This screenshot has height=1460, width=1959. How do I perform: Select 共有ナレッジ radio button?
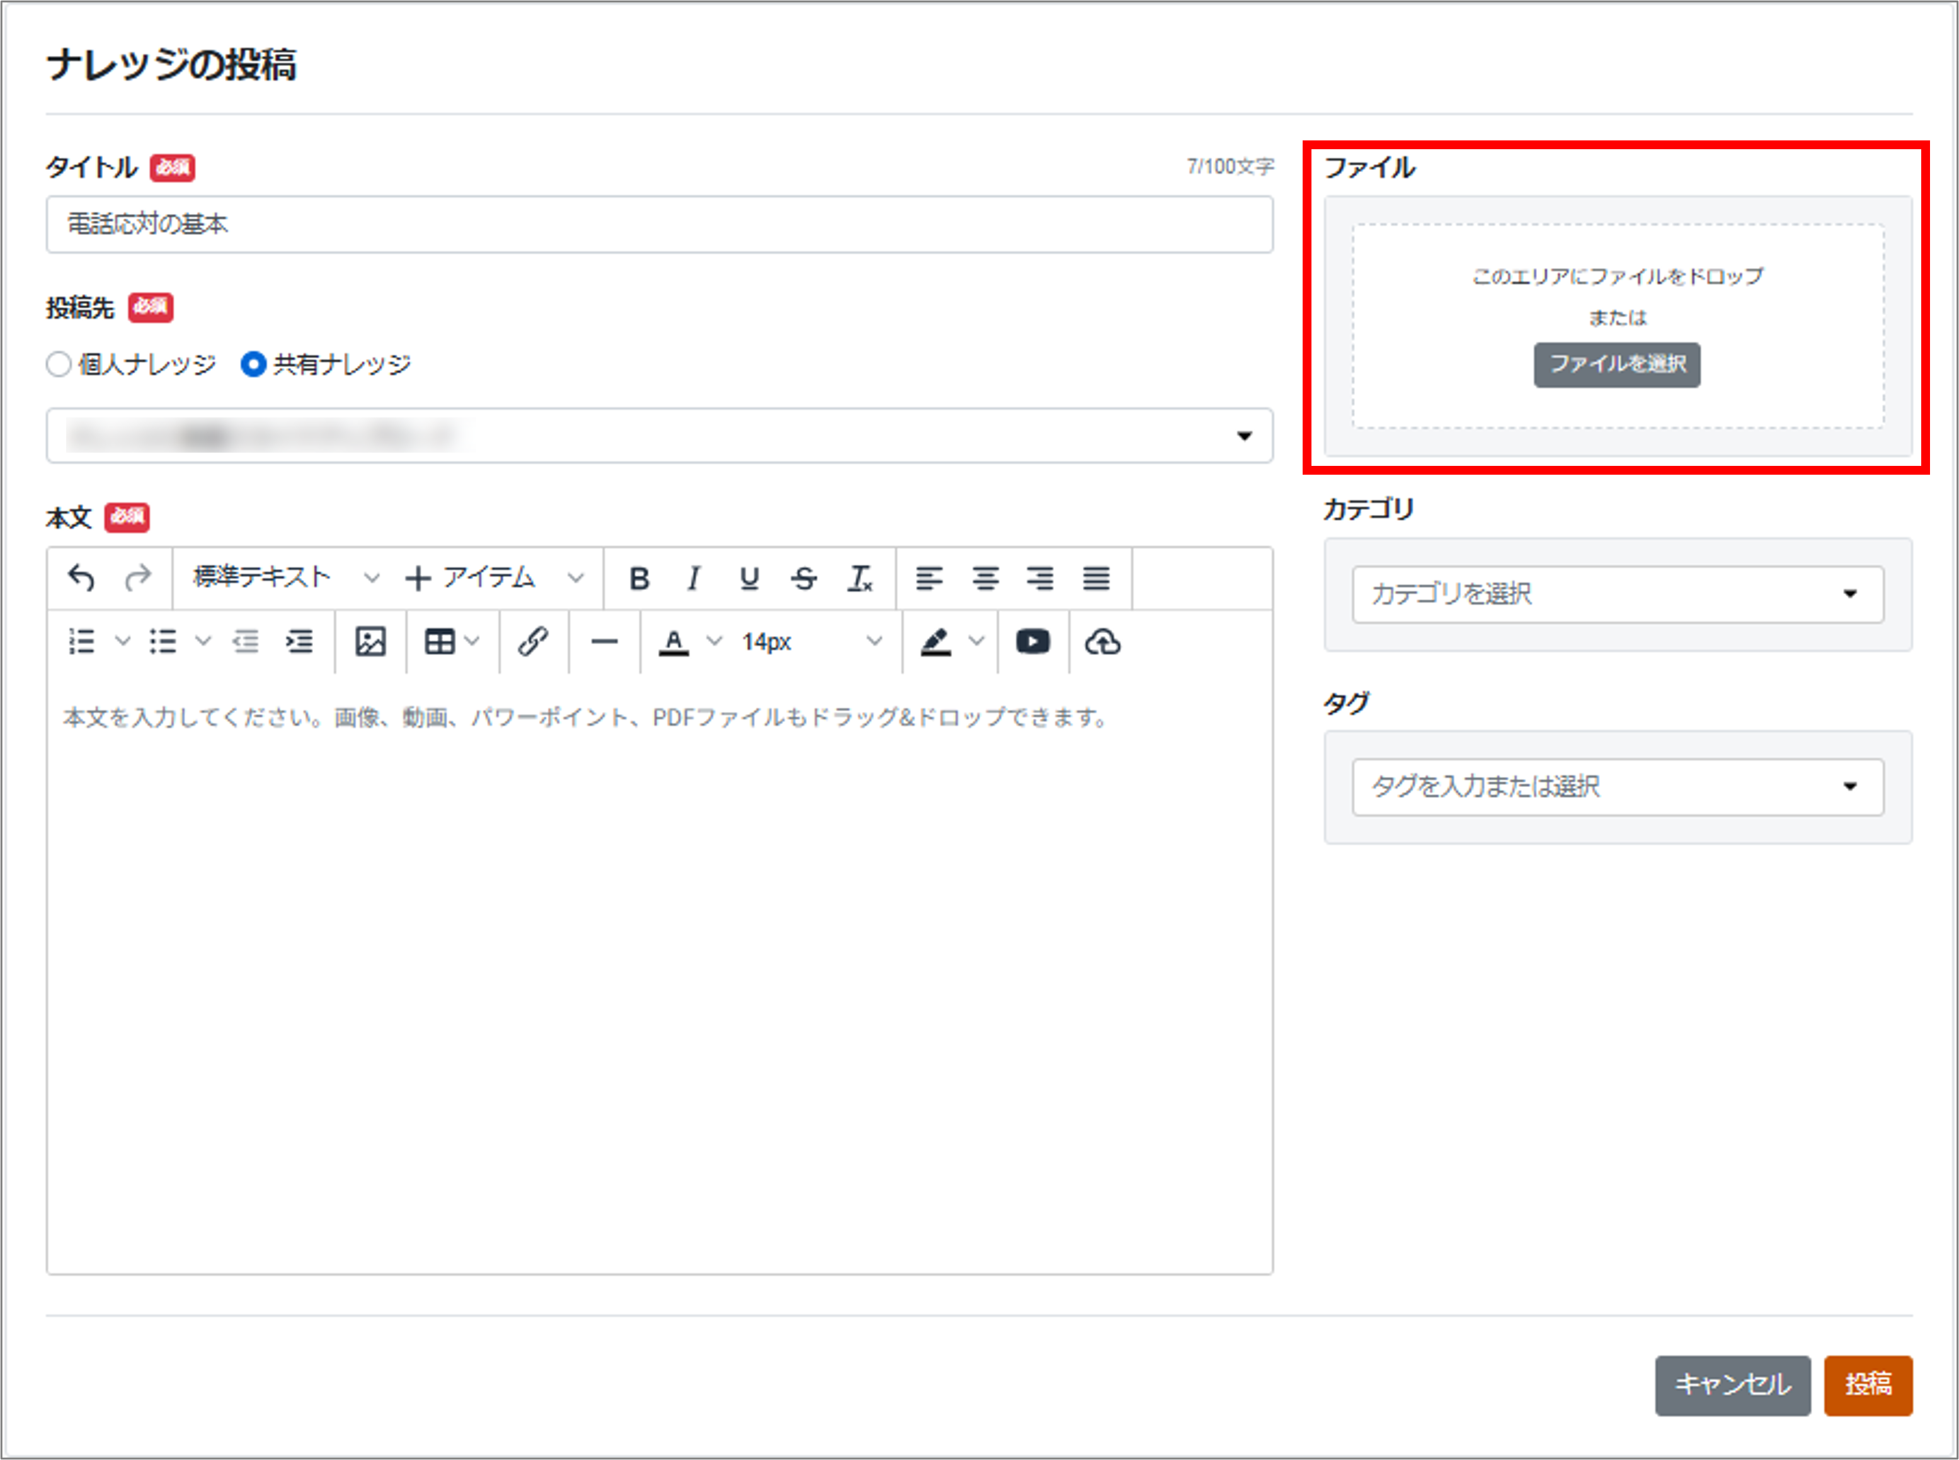point(254,364)
